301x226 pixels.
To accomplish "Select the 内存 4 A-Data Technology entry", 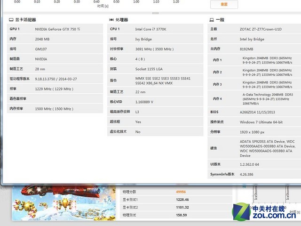I will click(268, 99).
